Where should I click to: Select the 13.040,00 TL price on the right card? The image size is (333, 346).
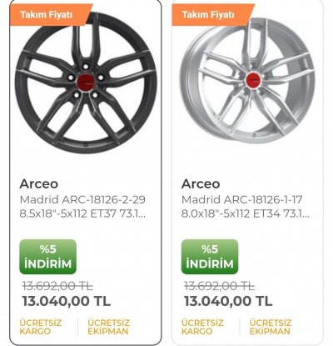pyautogui.click(x=228, y=301)
